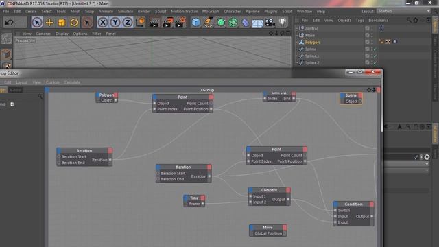
Task: Select the Live Selection tool
Action: (36, 23)
